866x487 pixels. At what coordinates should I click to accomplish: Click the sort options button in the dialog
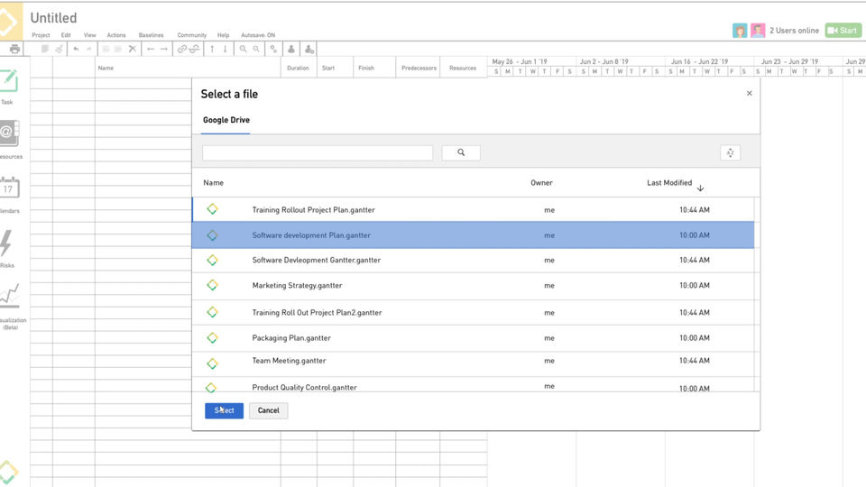coord(731,152)
